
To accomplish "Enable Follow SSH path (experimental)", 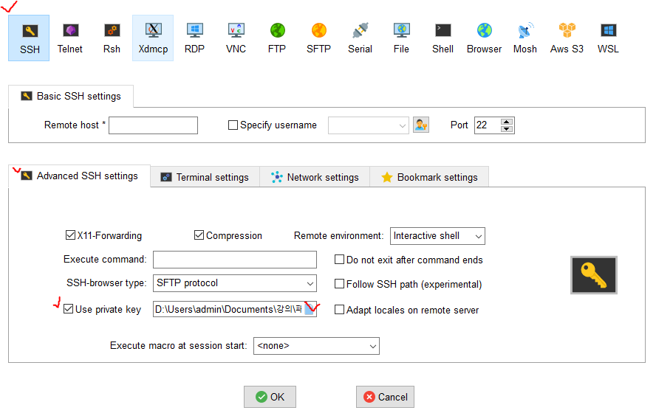I will click(x=339, y=283).
